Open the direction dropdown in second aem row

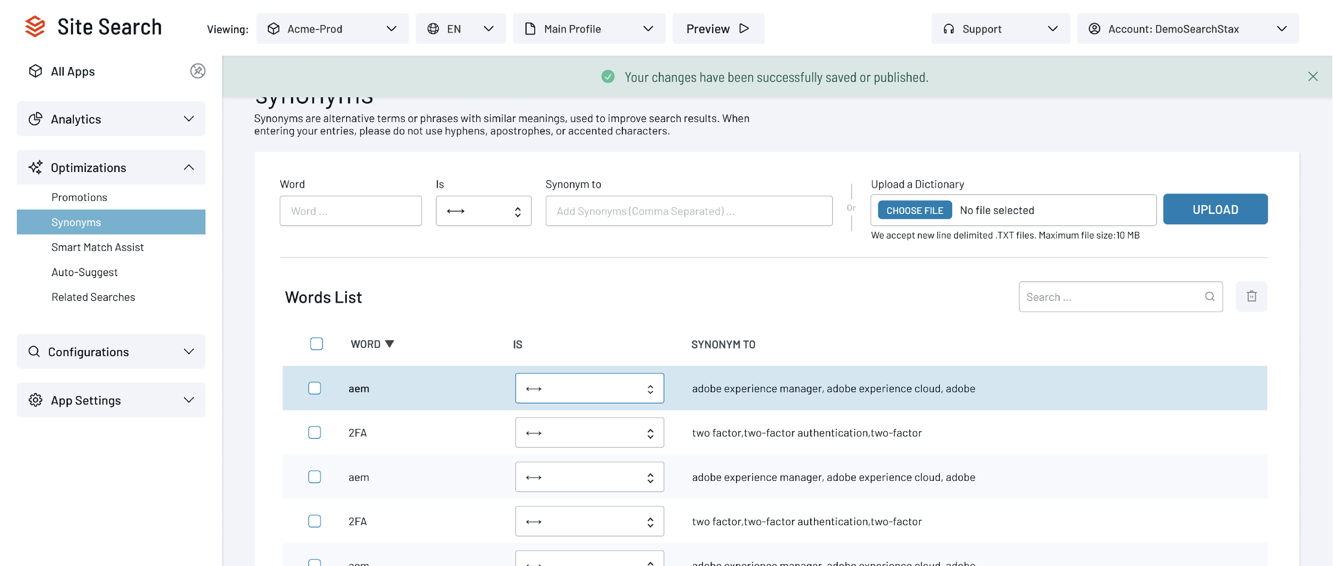click(x=589, y=477)
